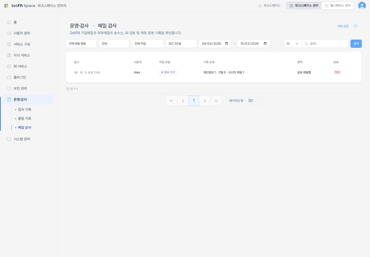Open 사용자 관리 in the sidebar

pos(29,33)
